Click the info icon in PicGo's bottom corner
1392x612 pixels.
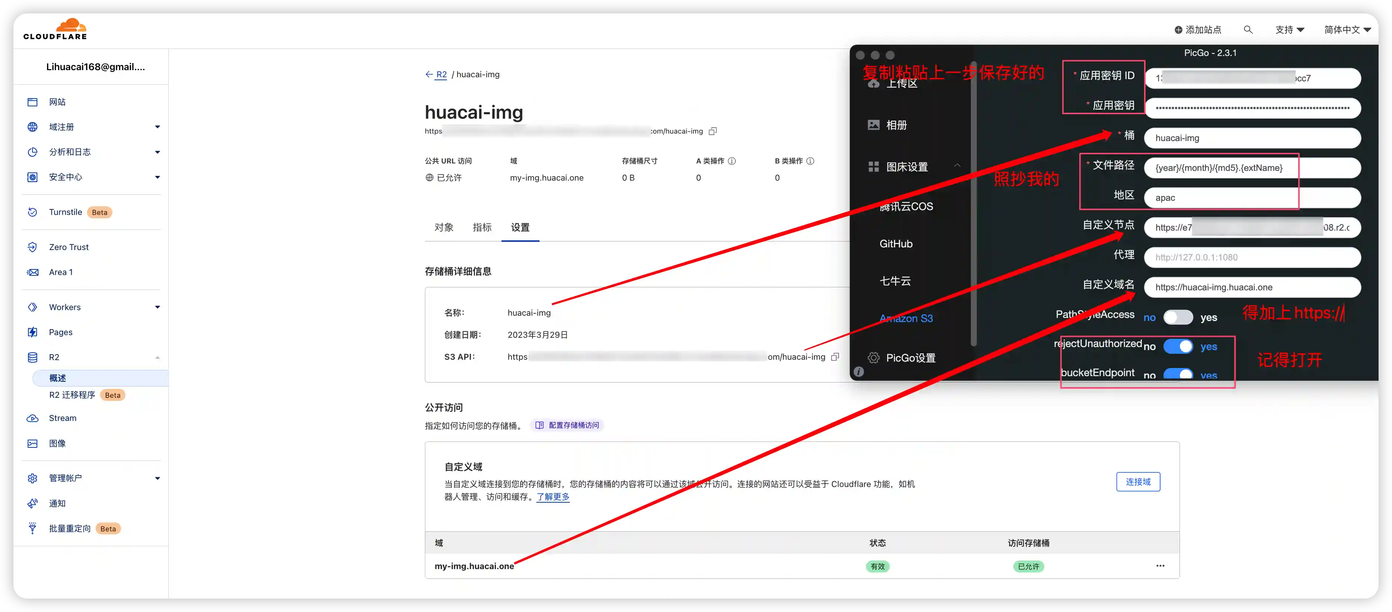point(859,371)
